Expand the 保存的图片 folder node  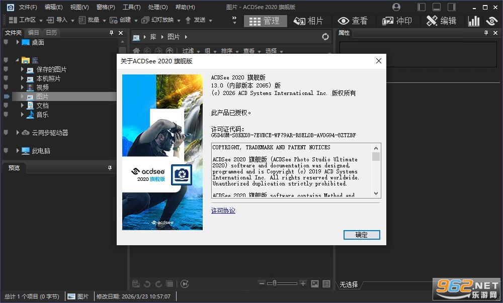tap(22, 69)
